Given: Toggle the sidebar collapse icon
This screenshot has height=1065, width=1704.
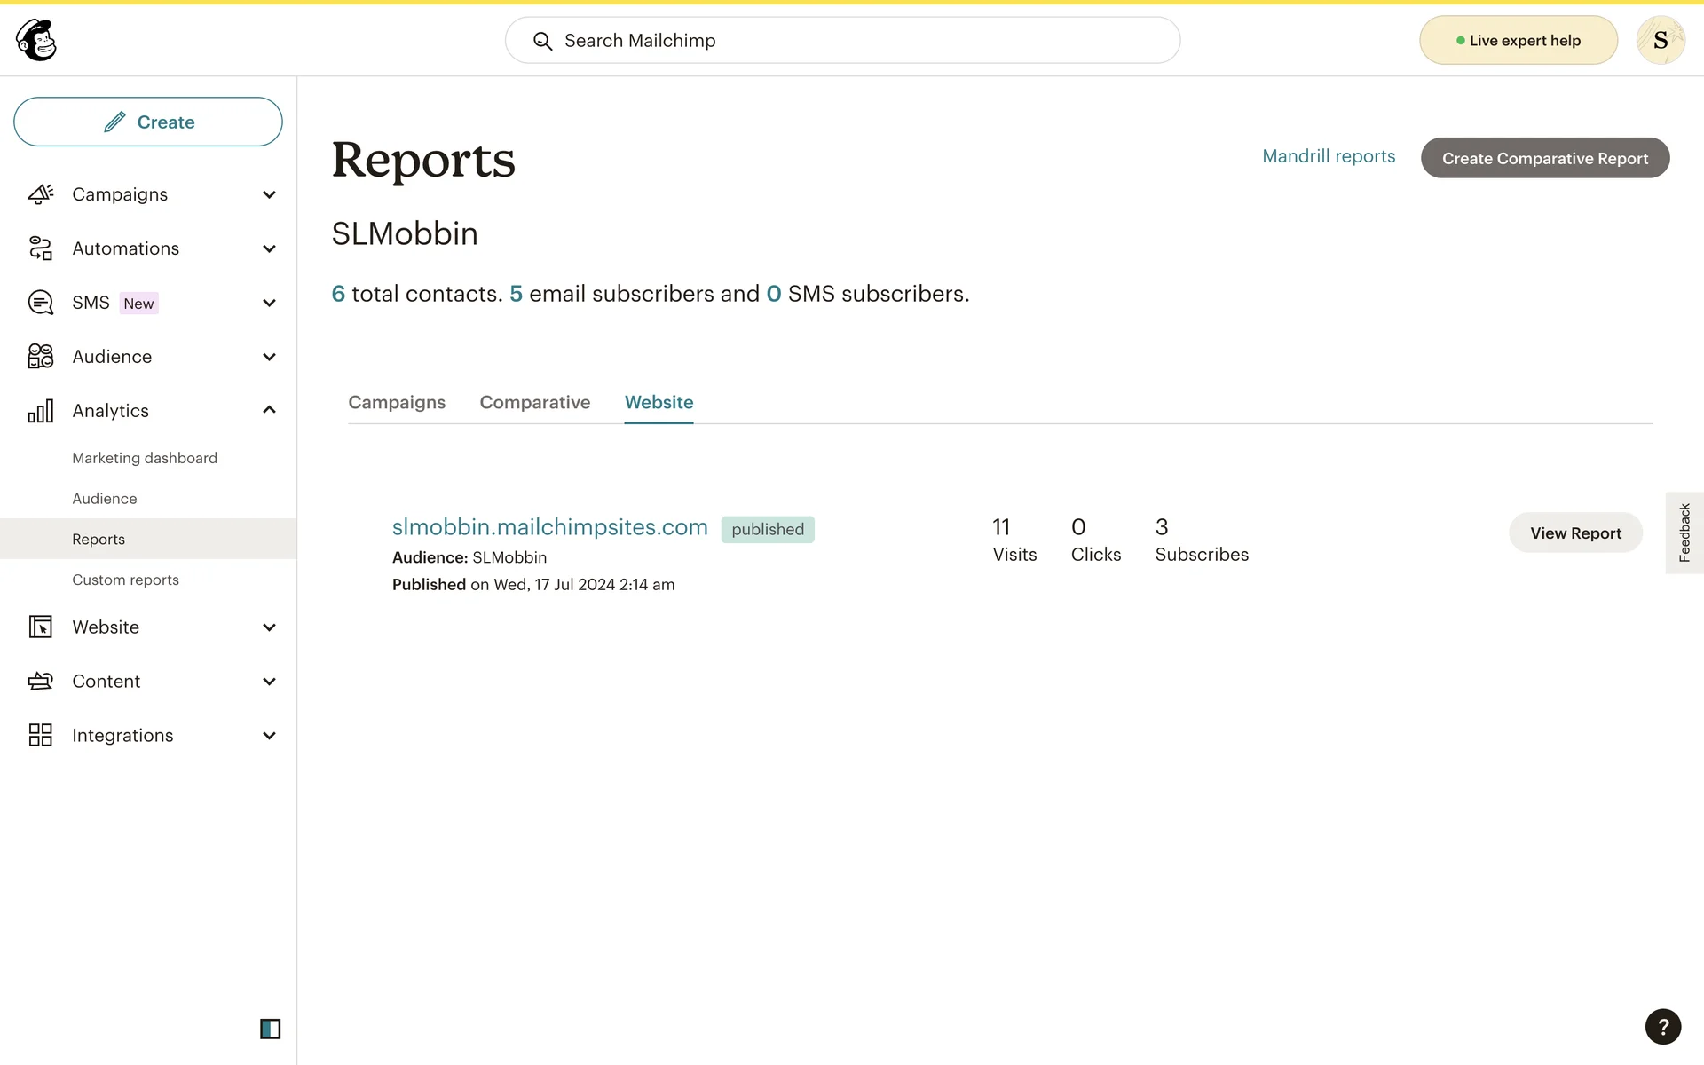Looking at the screenshot, I should click(x=270, y=1029).
